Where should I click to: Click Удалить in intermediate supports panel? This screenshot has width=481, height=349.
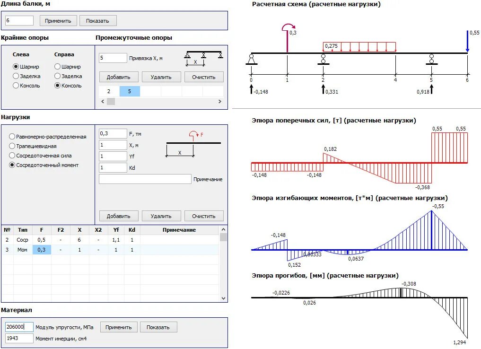[x=161, y=77]
